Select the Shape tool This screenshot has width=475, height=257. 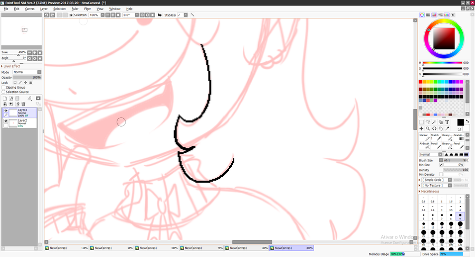pyautogui.click(x=441, y=122)
